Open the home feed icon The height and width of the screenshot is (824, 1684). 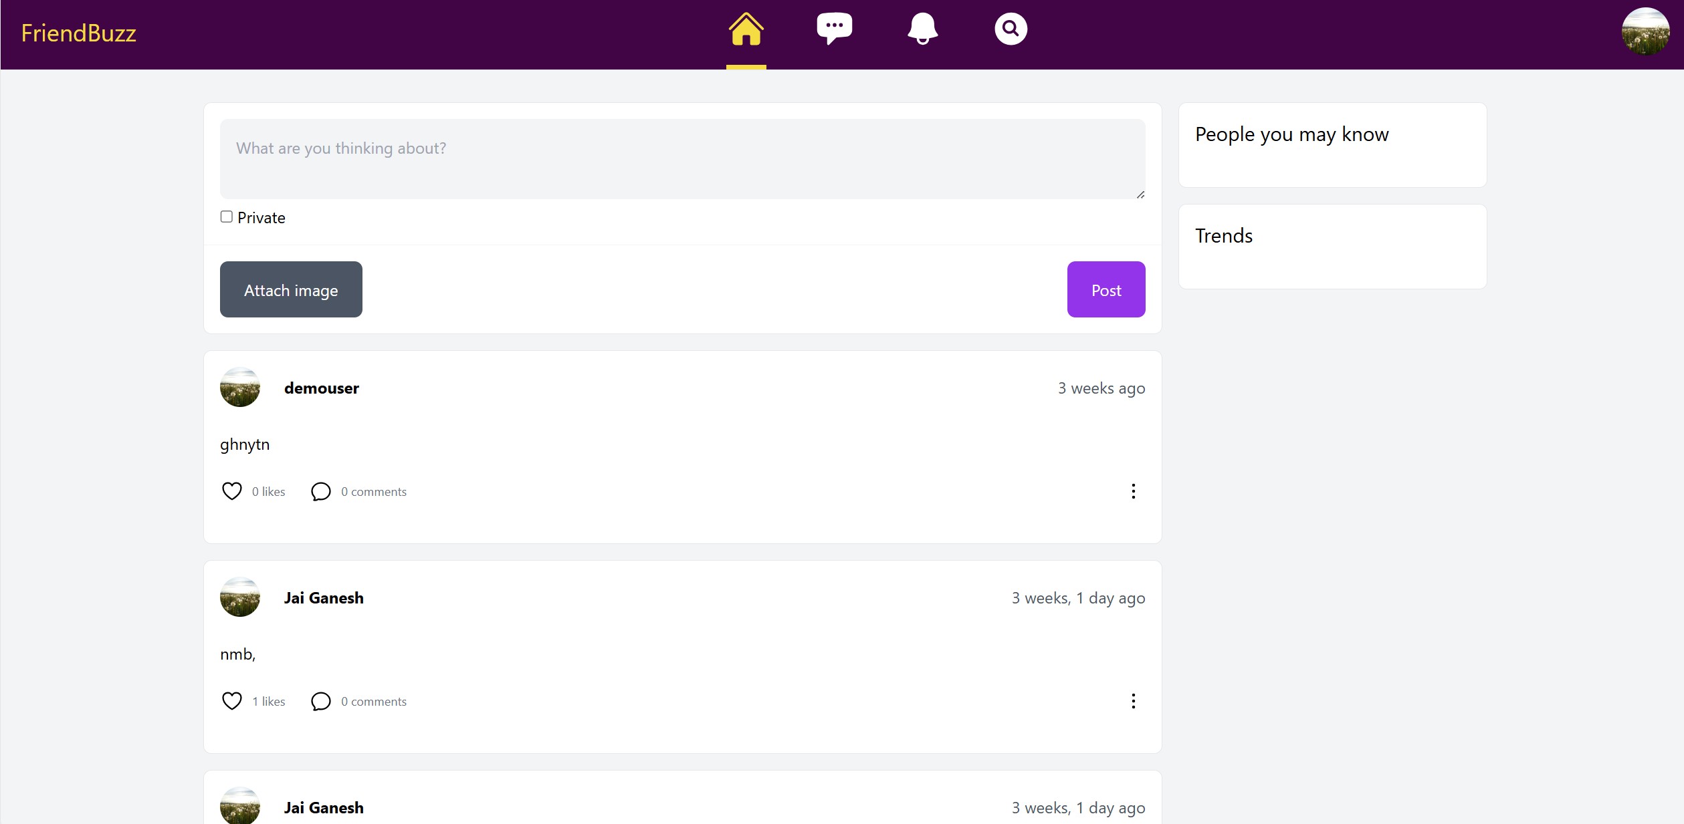pyautogui.click(x=746, y=29)
